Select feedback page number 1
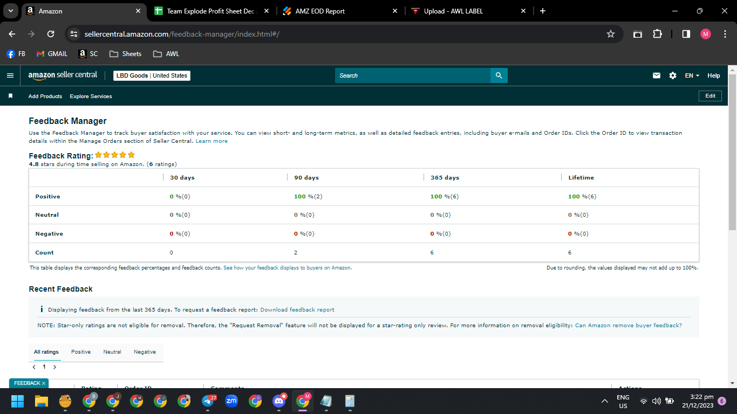This screenshot has height=414, width=737. tap(44, 367)
